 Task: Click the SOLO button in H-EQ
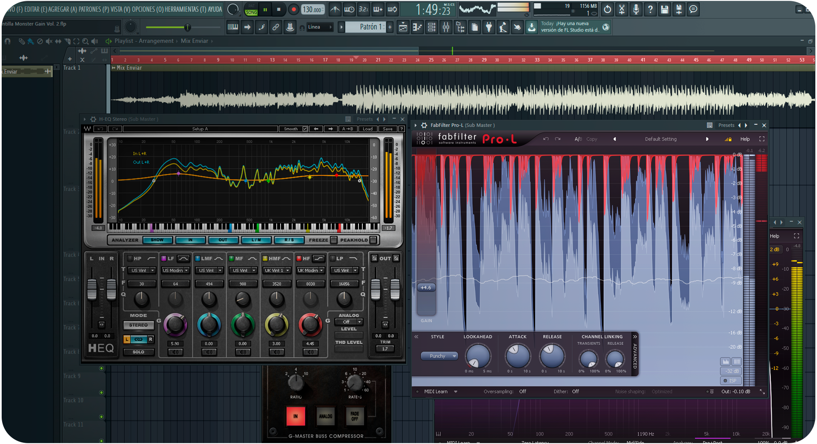pos(138,352)
